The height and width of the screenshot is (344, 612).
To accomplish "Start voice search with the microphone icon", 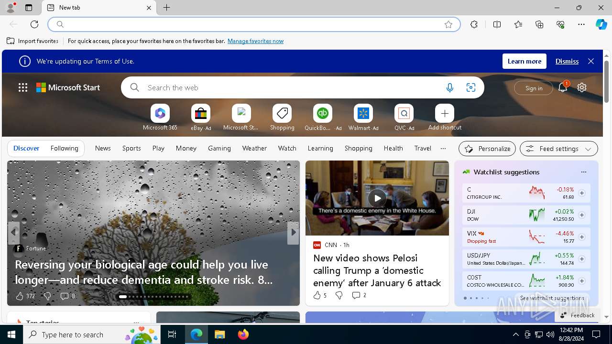I will tap(449, 87).
